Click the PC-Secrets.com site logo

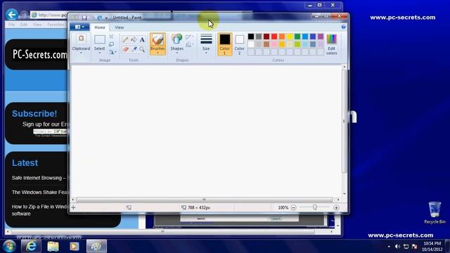pos(39,54)
